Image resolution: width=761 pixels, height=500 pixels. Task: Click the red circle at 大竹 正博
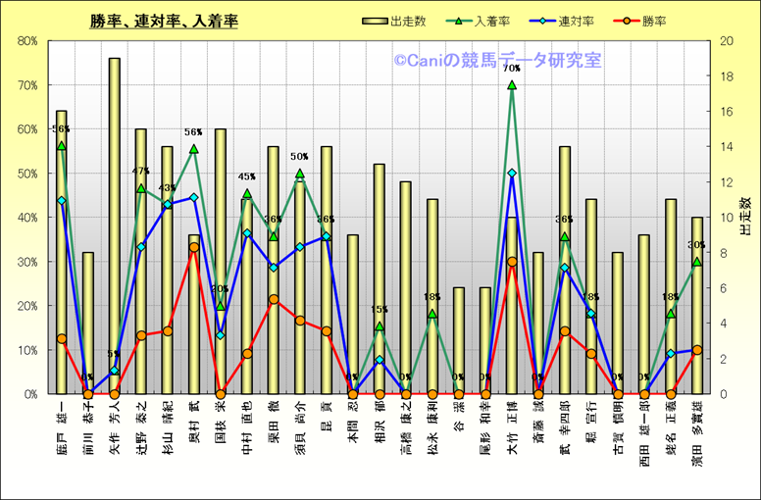(512, 262)
